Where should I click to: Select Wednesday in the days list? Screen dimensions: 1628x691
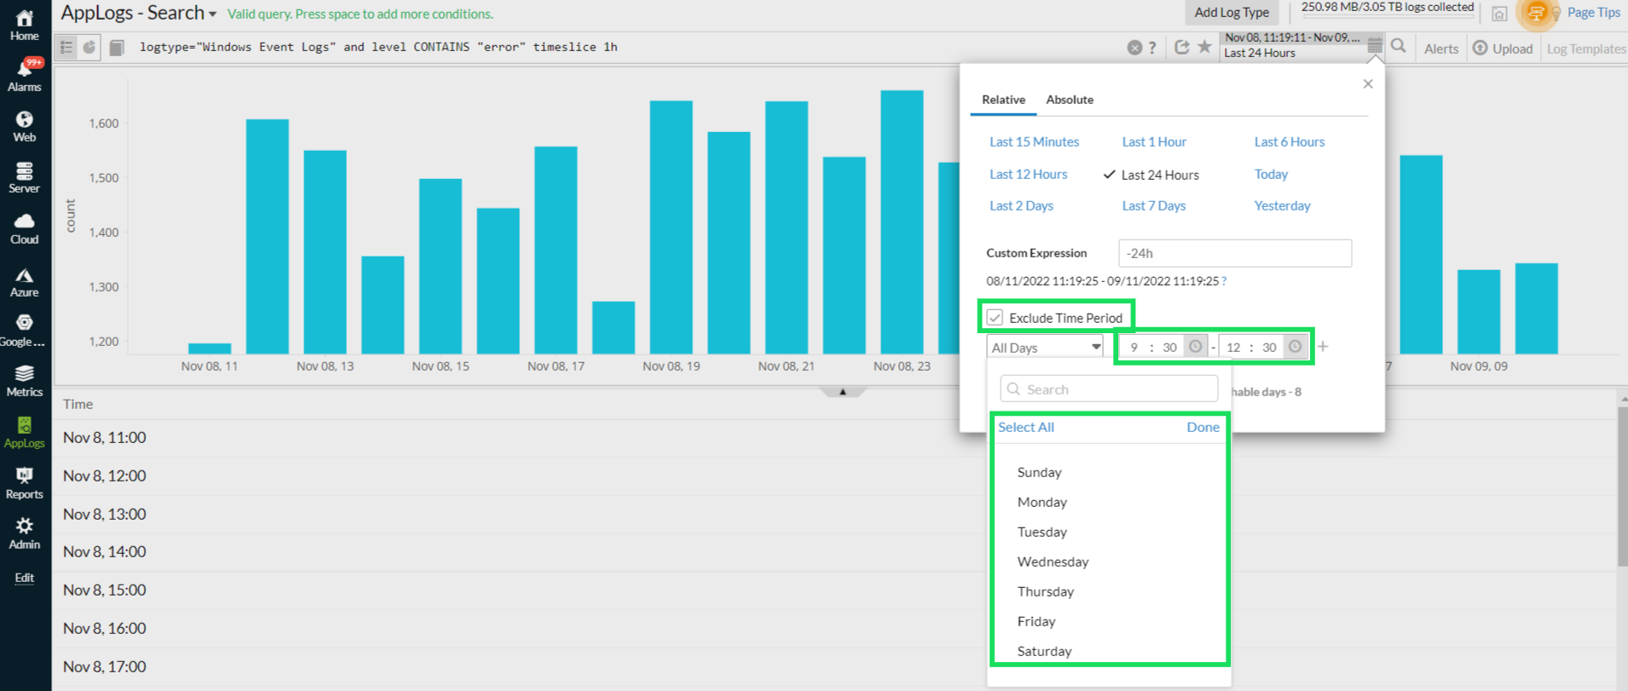1053,561
